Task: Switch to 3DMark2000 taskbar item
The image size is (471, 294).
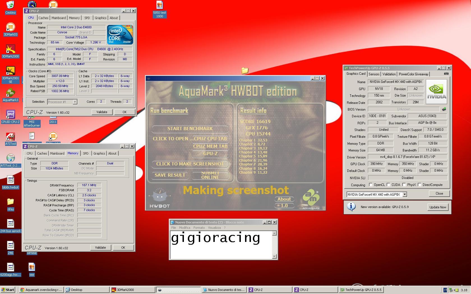Action: (x=132, y=290)
